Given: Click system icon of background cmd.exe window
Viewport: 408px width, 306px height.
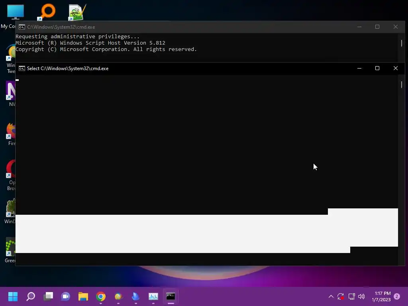Looking at the screenshot, I should pyautogui.click(x=22, y=27).
